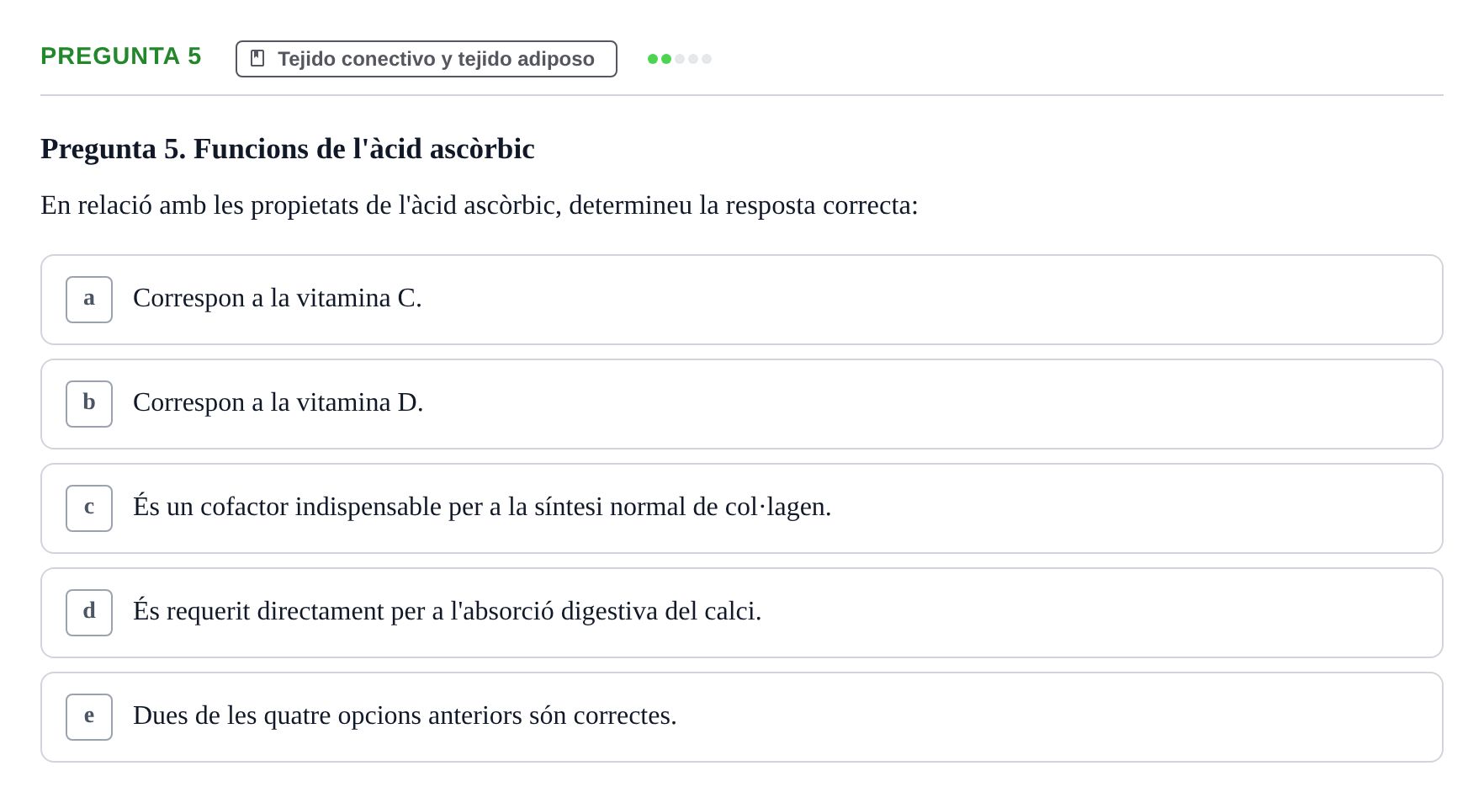This screenshot has width=1484, height=803.
Task: Choose the calcium absorption answer
Action: (742, 613)
